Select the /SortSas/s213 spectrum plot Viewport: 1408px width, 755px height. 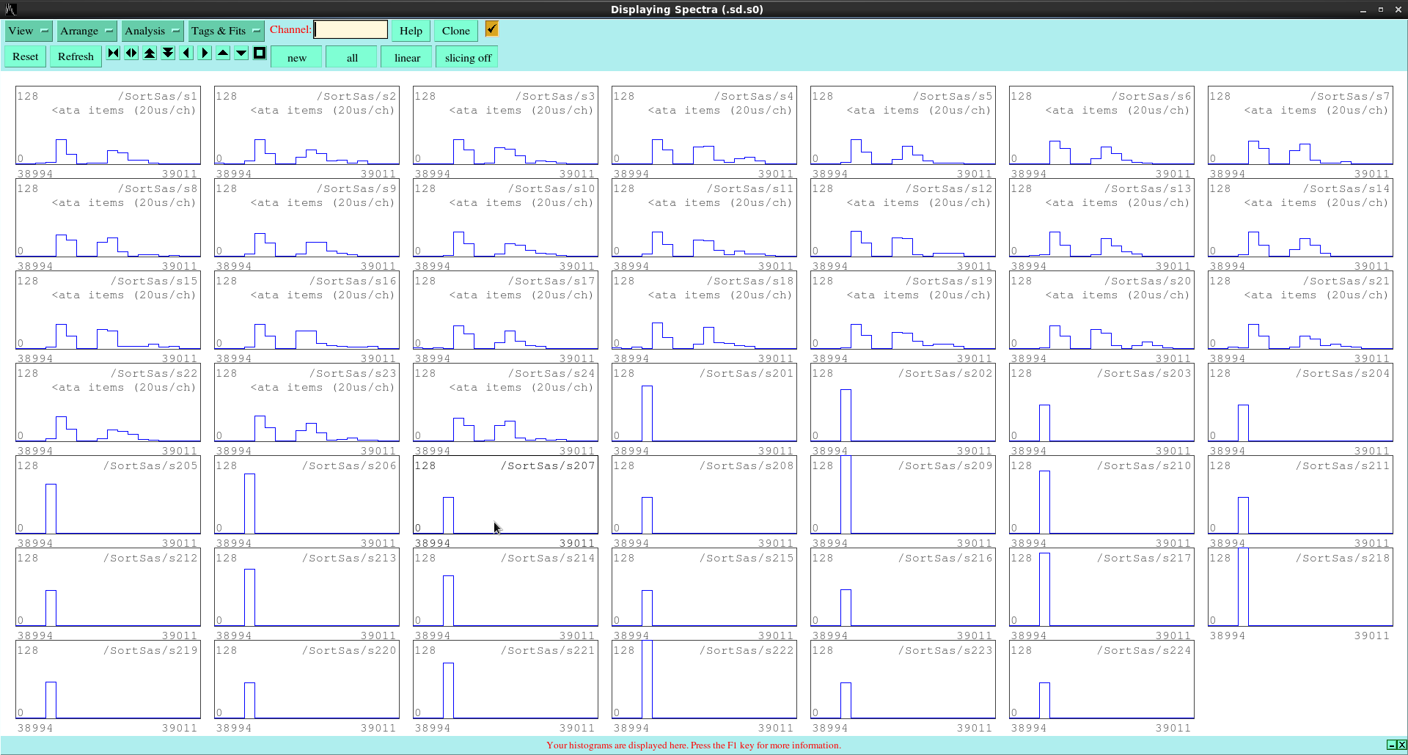click(307, 587)
